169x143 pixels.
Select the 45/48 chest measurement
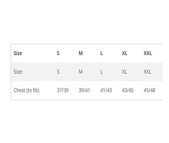(150, 90)
